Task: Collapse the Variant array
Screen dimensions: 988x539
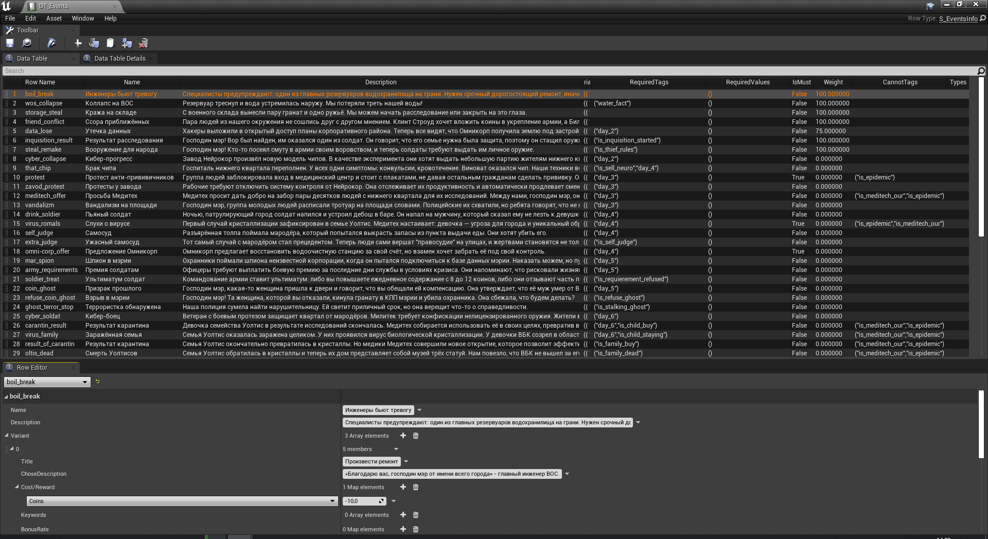Action: click(x=7, y=436)
